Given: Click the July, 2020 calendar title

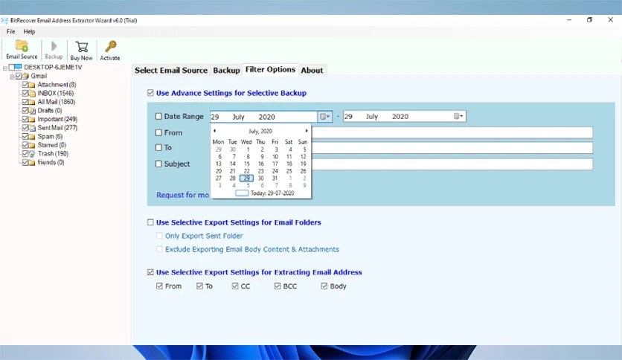Looking at the screenshot, I should pos(260,131).
